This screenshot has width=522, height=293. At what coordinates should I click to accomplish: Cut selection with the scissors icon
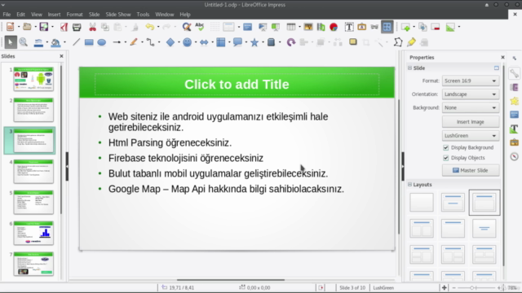[92, 27]
